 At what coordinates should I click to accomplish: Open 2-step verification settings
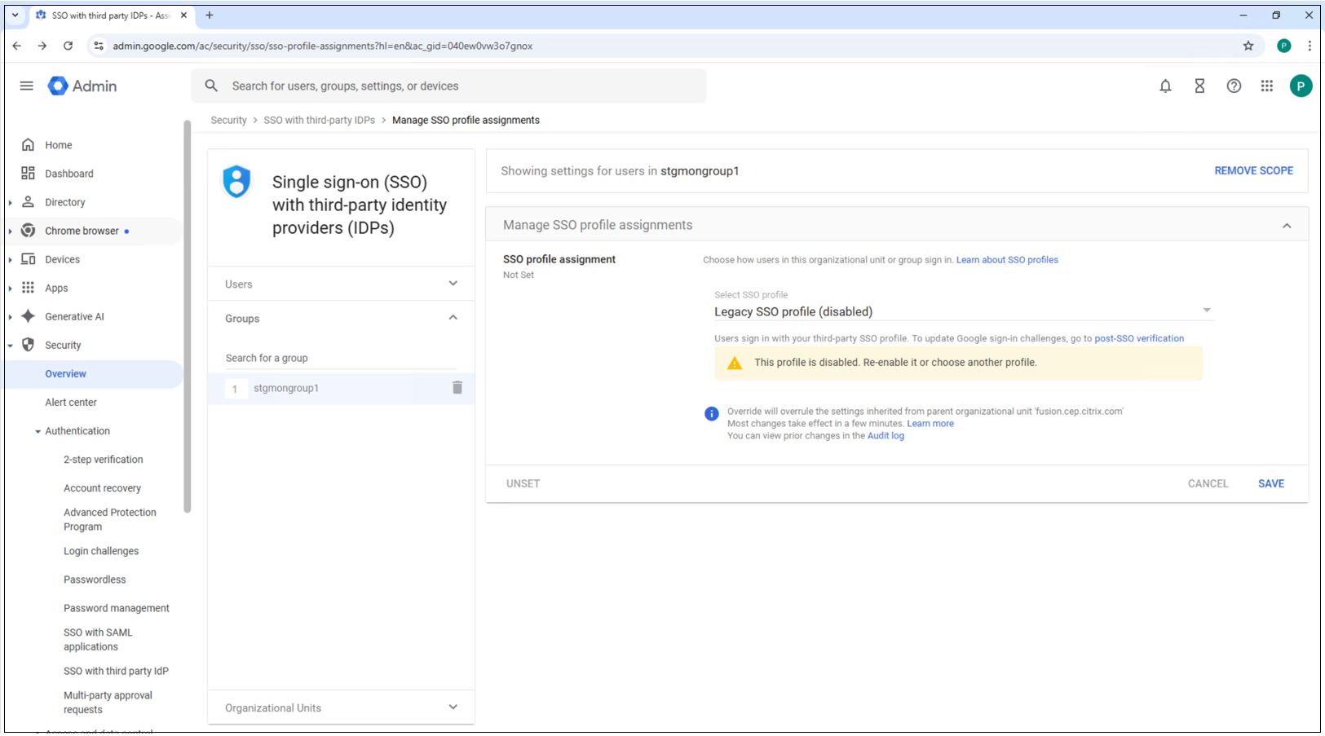click(x=103, y=460)
